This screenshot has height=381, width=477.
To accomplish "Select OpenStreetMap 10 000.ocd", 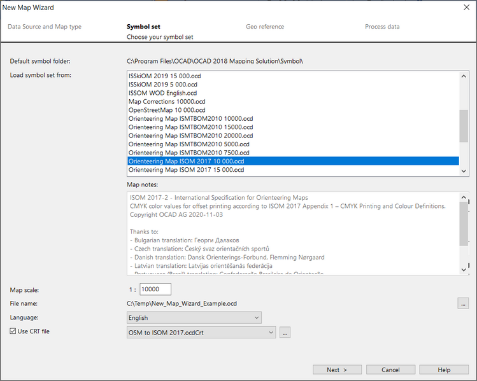I will click(x=293, y=110).
